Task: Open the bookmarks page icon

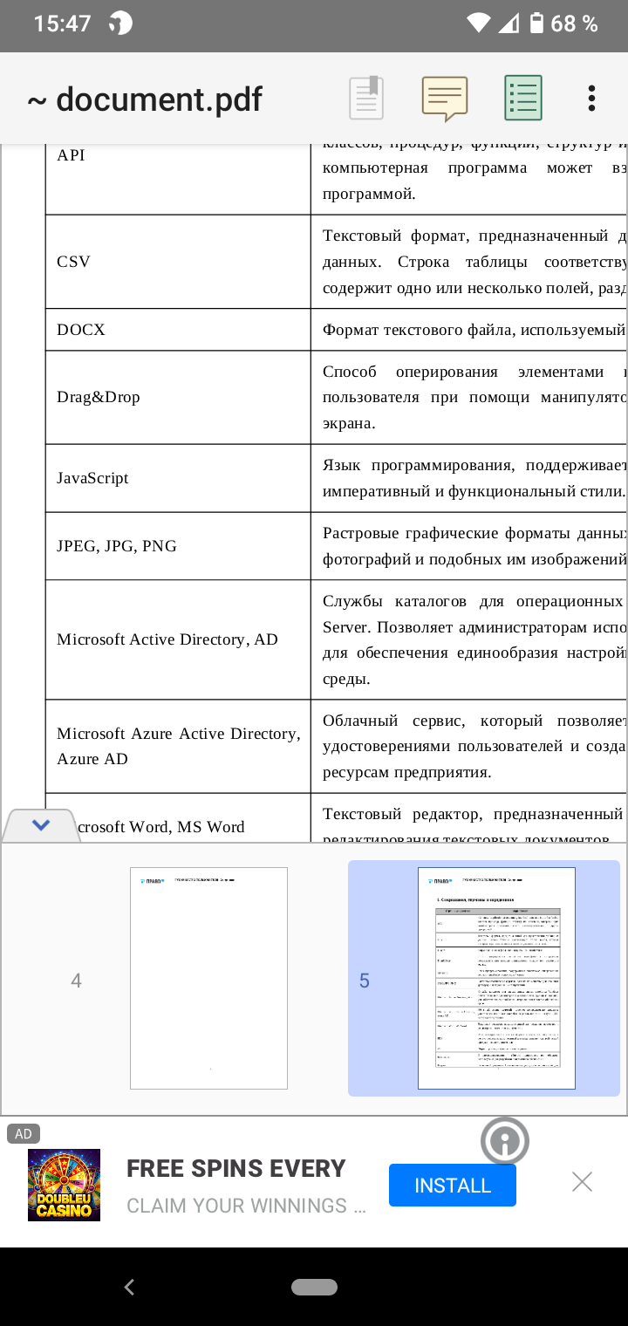Action: pyautogui.click(x=366, y=98)
